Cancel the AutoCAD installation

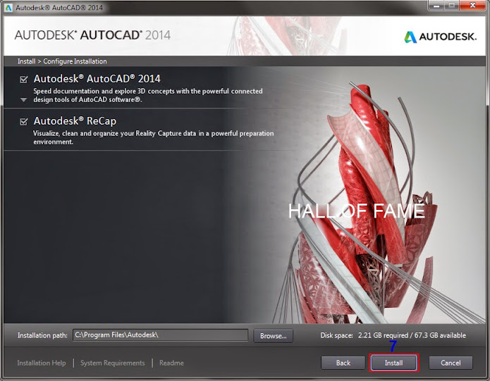click(451, 363)
